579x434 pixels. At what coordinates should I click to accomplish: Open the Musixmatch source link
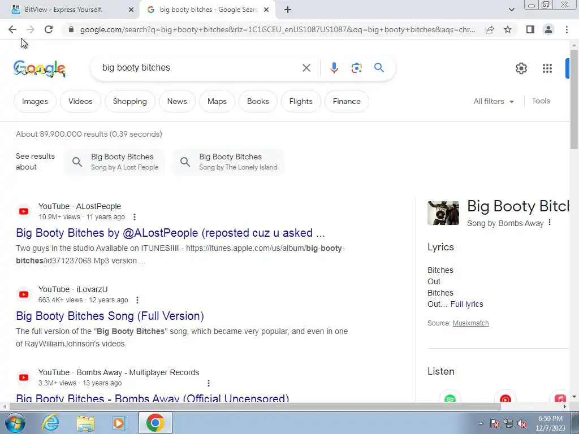point(470,323)
